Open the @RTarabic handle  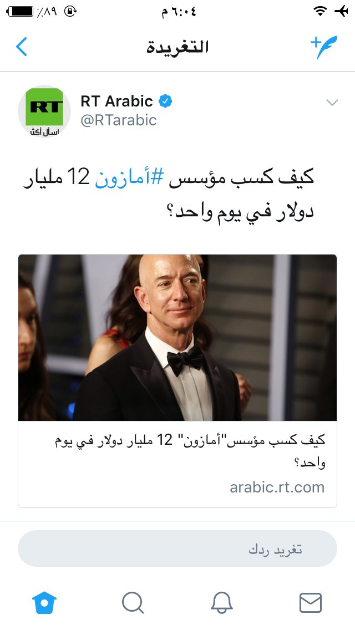119,120
